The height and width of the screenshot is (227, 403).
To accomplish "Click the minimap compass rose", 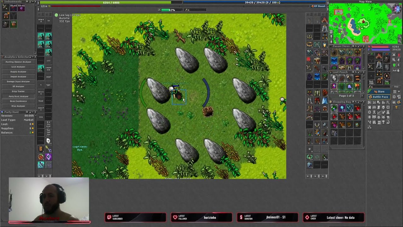I will pos(397,9).
